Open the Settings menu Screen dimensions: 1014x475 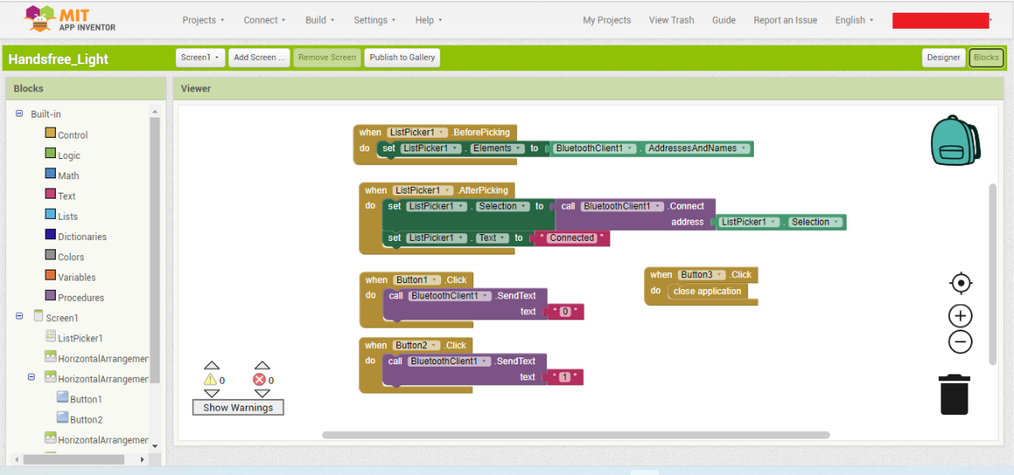coord(375,19)
